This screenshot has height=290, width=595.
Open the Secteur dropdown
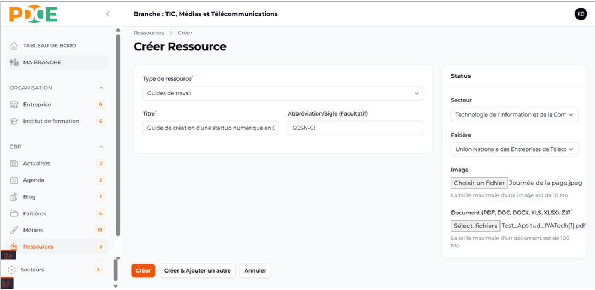point(514,114)
